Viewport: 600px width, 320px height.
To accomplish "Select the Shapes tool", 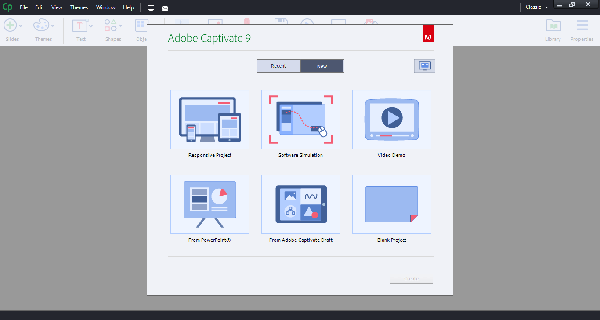I will tap(110, 25).
